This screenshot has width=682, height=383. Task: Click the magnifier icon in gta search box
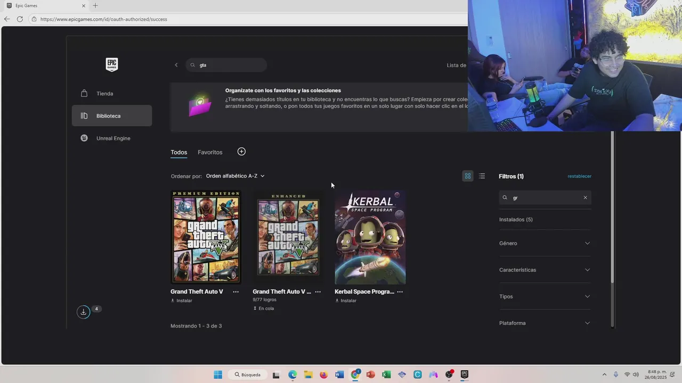[193, 65]
